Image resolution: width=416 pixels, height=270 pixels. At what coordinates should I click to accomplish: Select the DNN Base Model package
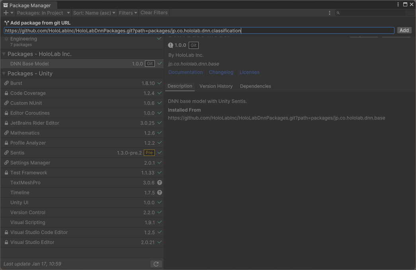click(x=82, y=64)
